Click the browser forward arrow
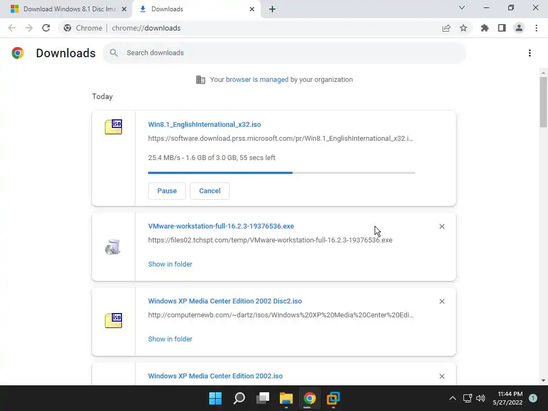The height and width of the screenshot is (411, 548). pos(29,28)
